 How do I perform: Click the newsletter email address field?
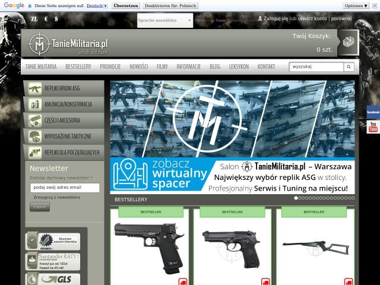(65, 188)
